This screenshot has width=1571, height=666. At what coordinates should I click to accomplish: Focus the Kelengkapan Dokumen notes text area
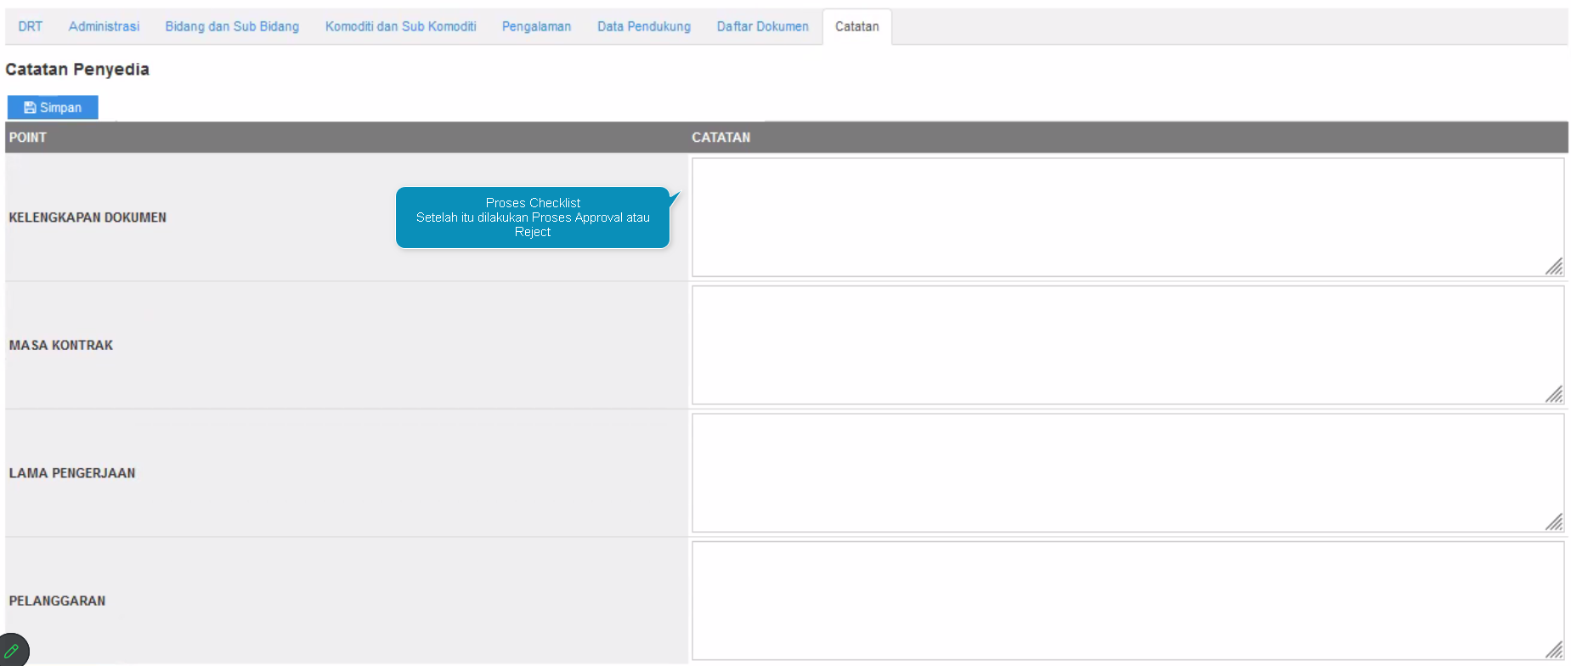click(1127, 217)
